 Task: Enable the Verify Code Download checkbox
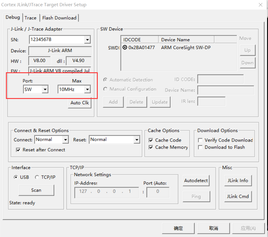pos(201,140)
